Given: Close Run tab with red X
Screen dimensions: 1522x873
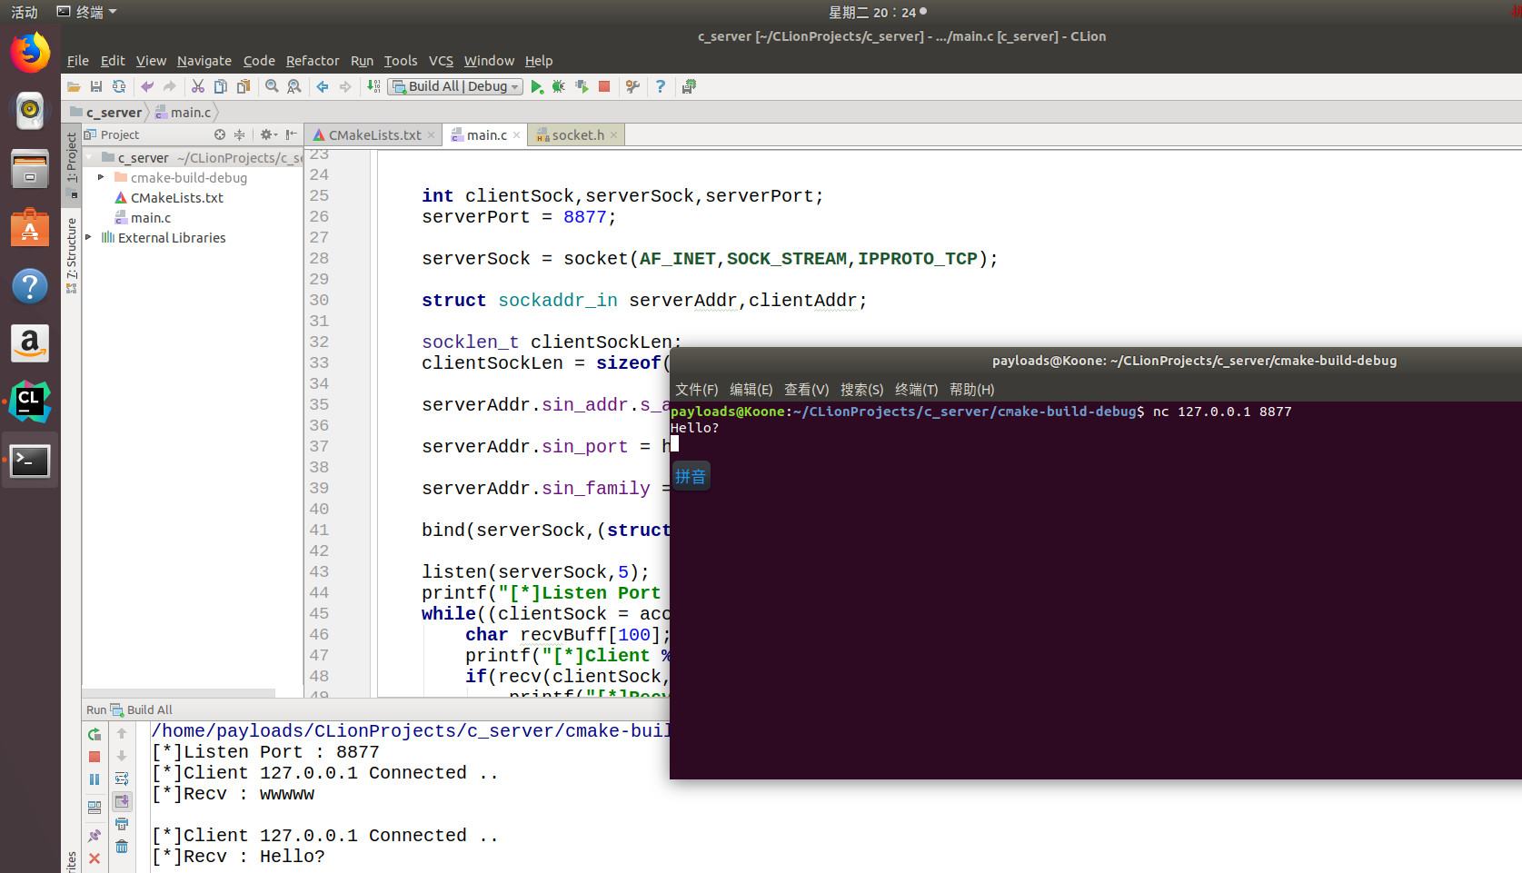Looking at the screenshot, I should pyautogui.click(x=95, y=858).
